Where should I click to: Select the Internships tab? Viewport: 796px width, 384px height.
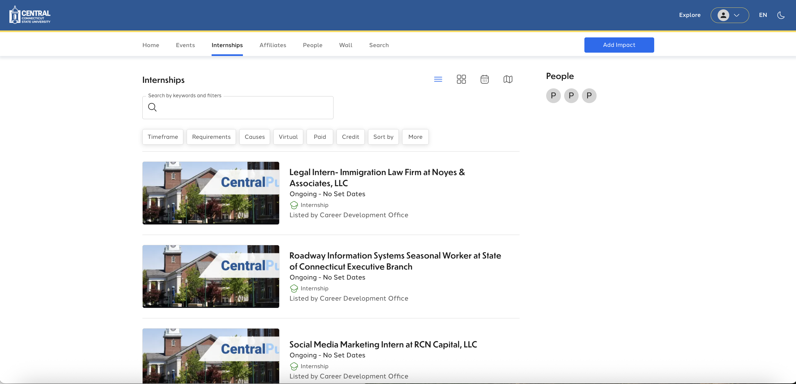pyautogui.click(x=227, y=45)
